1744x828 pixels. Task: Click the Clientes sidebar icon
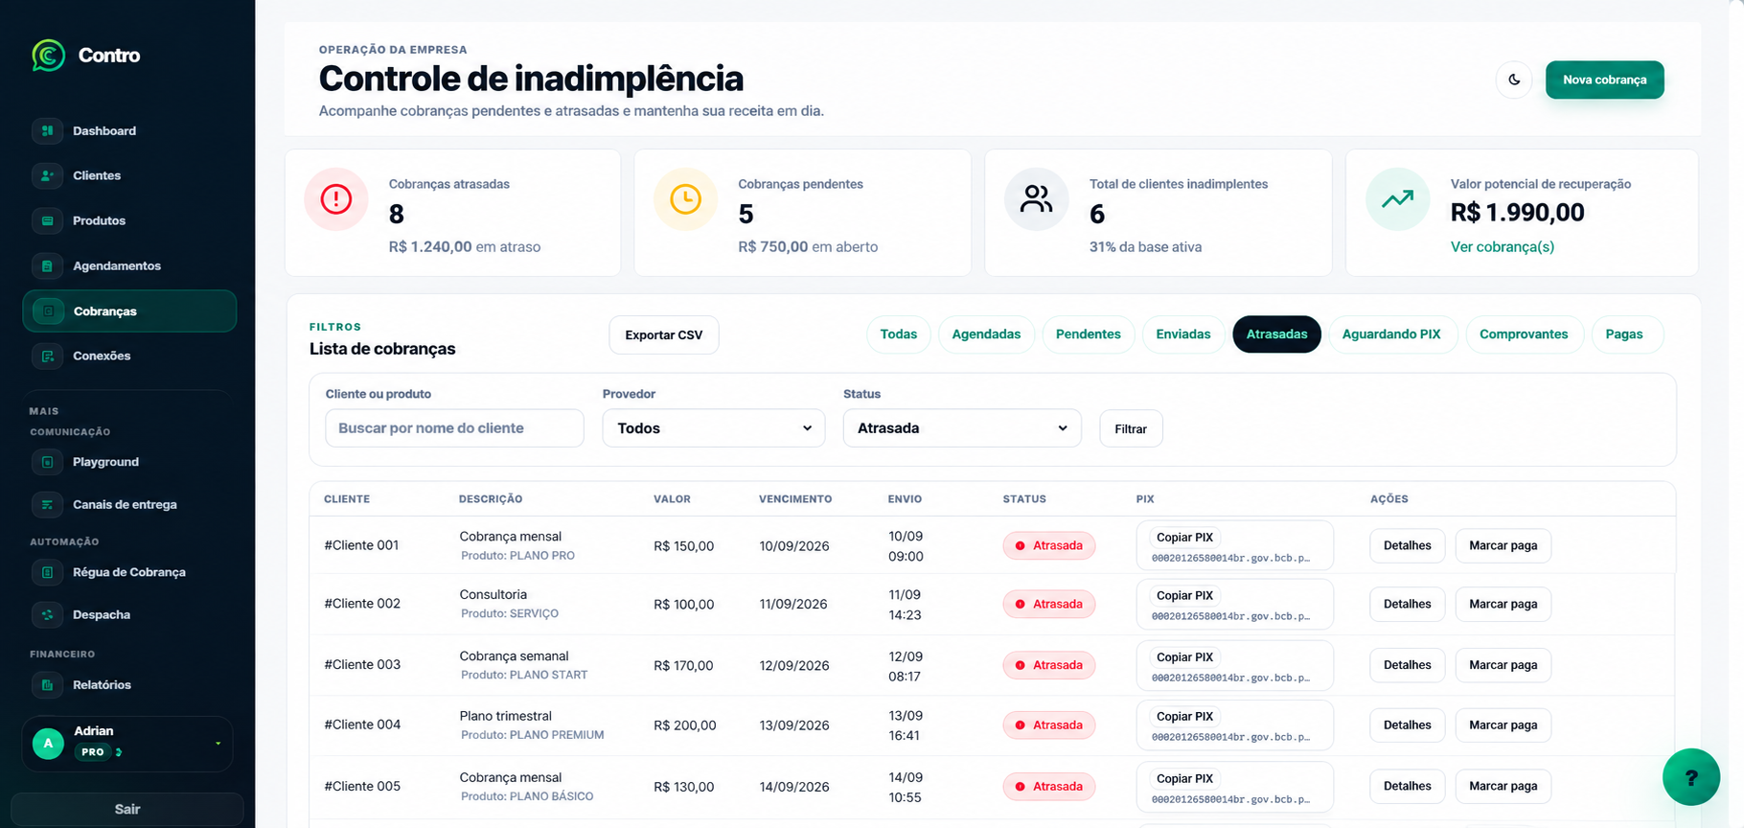[x=47, y=175]
